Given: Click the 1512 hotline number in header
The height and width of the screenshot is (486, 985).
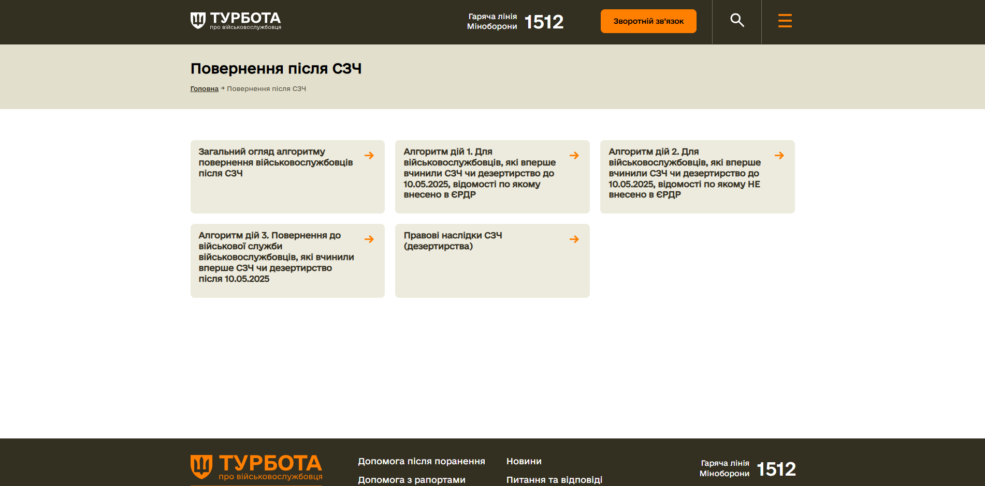Looking at the screenshot, I should [x=544, y=22].
